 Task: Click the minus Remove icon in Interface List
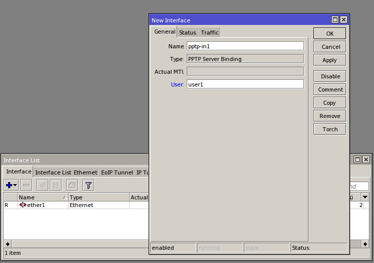27,186
